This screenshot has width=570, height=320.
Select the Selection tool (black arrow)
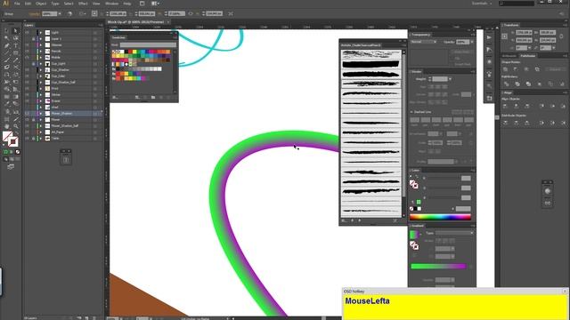coord(6,31)
